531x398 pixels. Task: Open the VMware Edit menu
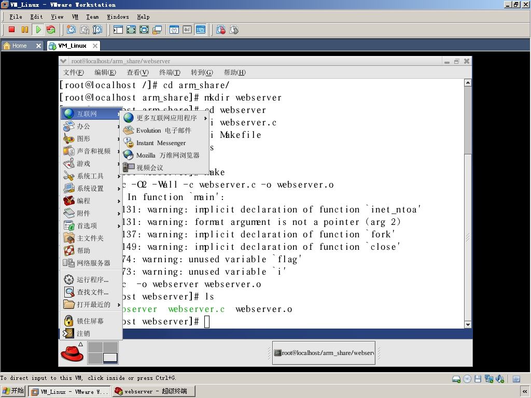point(36,17)
